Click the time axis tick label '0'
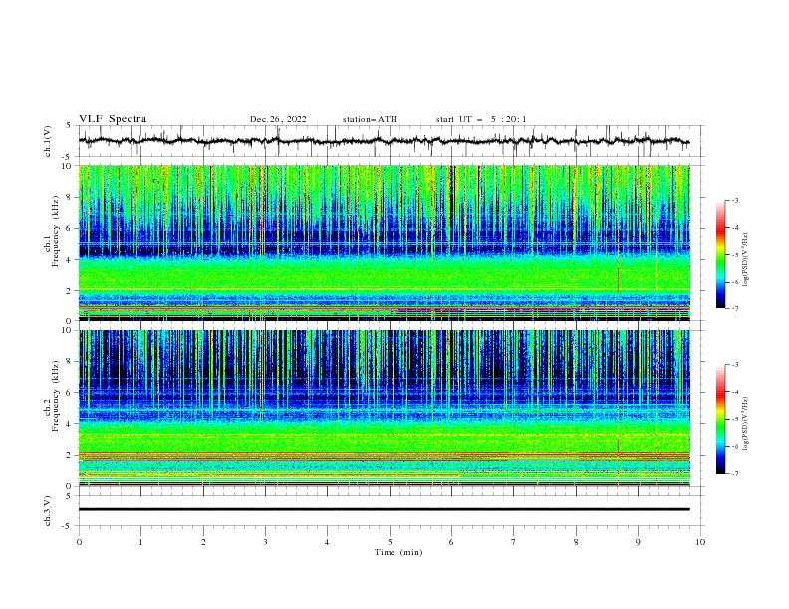Viewport: 789px width, 609px height. (79, 542)
